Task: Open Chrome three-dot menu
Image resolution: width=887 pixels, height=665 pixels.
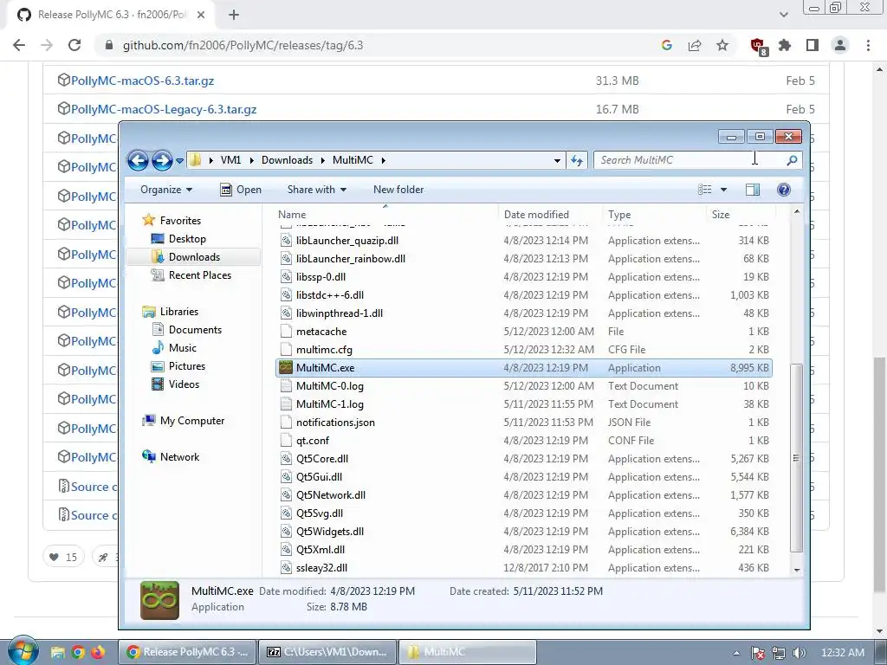Action: (x=868, y=45)
